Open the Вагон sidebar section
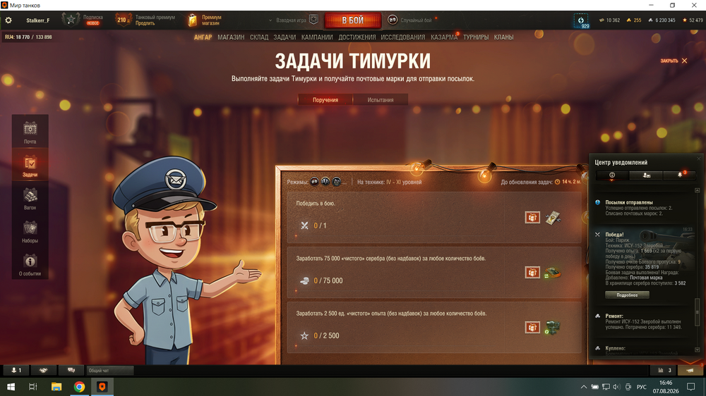 click(x=30, y=198)
